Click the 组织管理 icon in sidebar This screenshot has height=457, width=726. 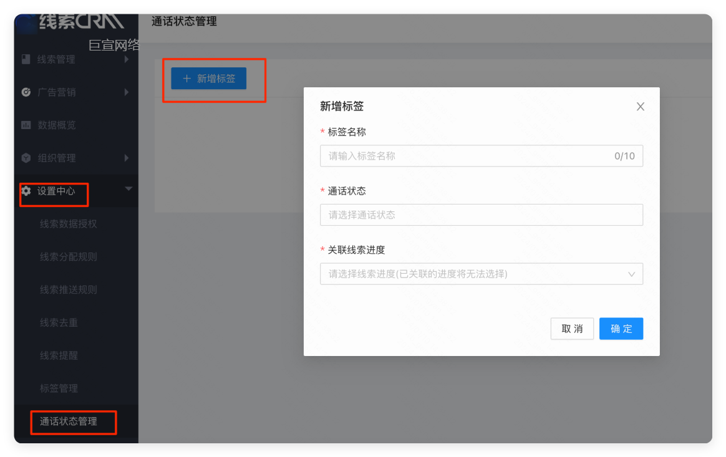26,158
